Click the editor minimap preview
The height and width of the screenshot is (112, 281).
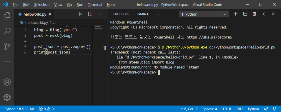click(99, 27)
